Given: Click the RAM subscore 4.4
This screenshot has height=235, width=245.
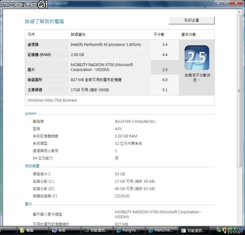Looking at the screenshot, I should click(x=165, y=55).
